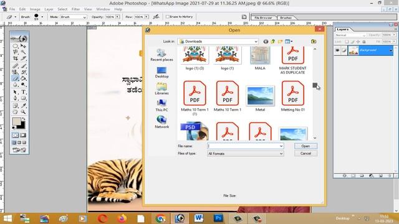
Task: Switch to Standard edit mode
Action: pos(15,136)
